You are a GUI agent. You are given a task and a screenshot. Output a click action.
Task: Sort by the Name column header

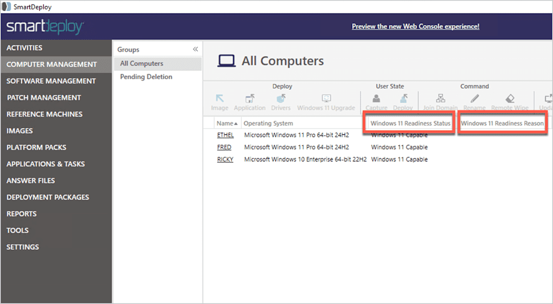pos(227,123)
